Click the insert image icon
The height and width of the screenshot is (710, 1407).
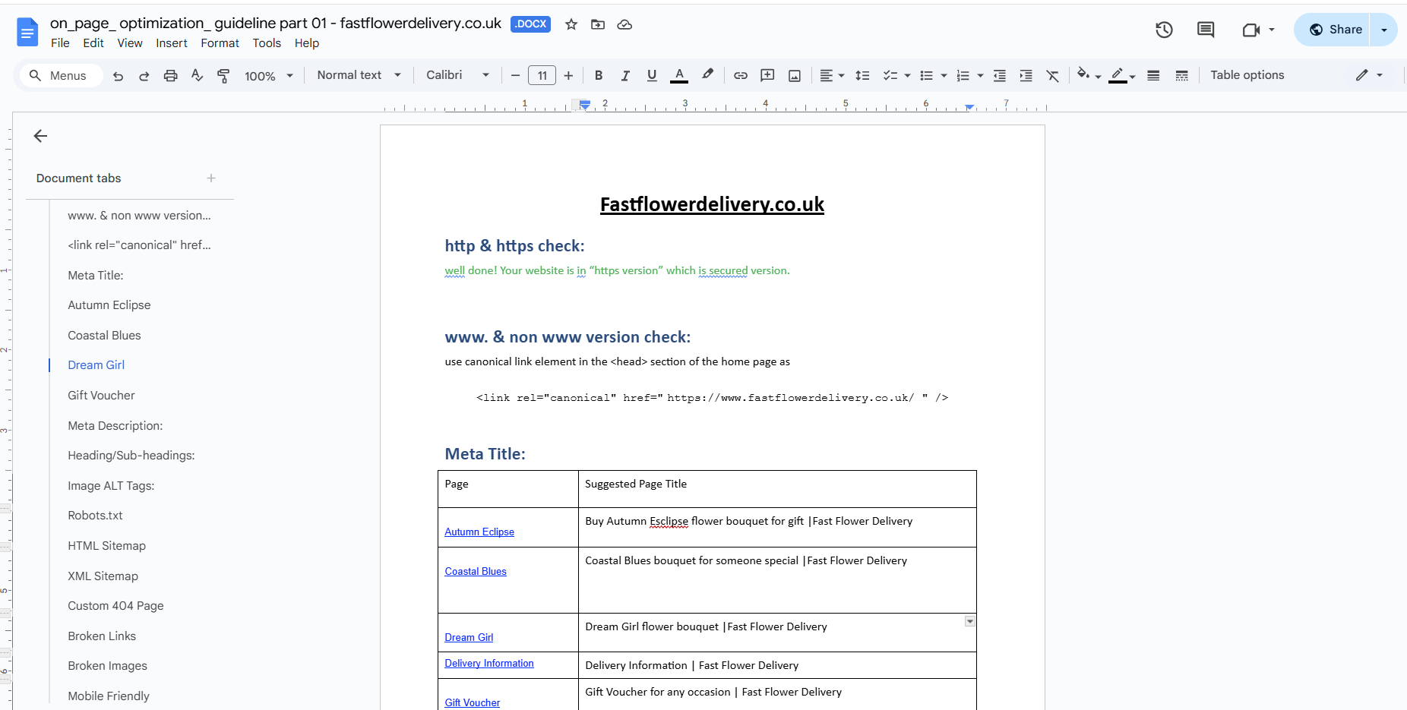pyautogui.click(x=795, y=75)
